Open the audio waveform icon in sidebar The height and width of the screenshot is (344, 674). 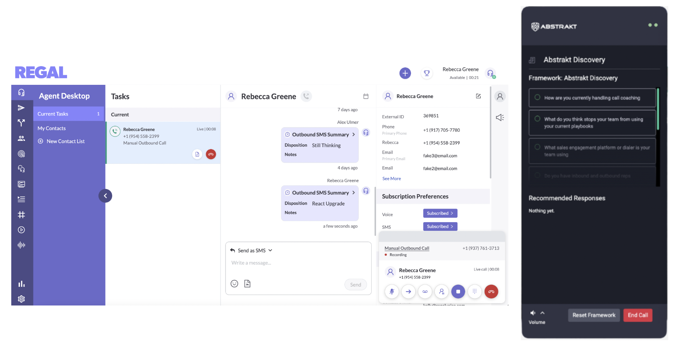(21, 245)
